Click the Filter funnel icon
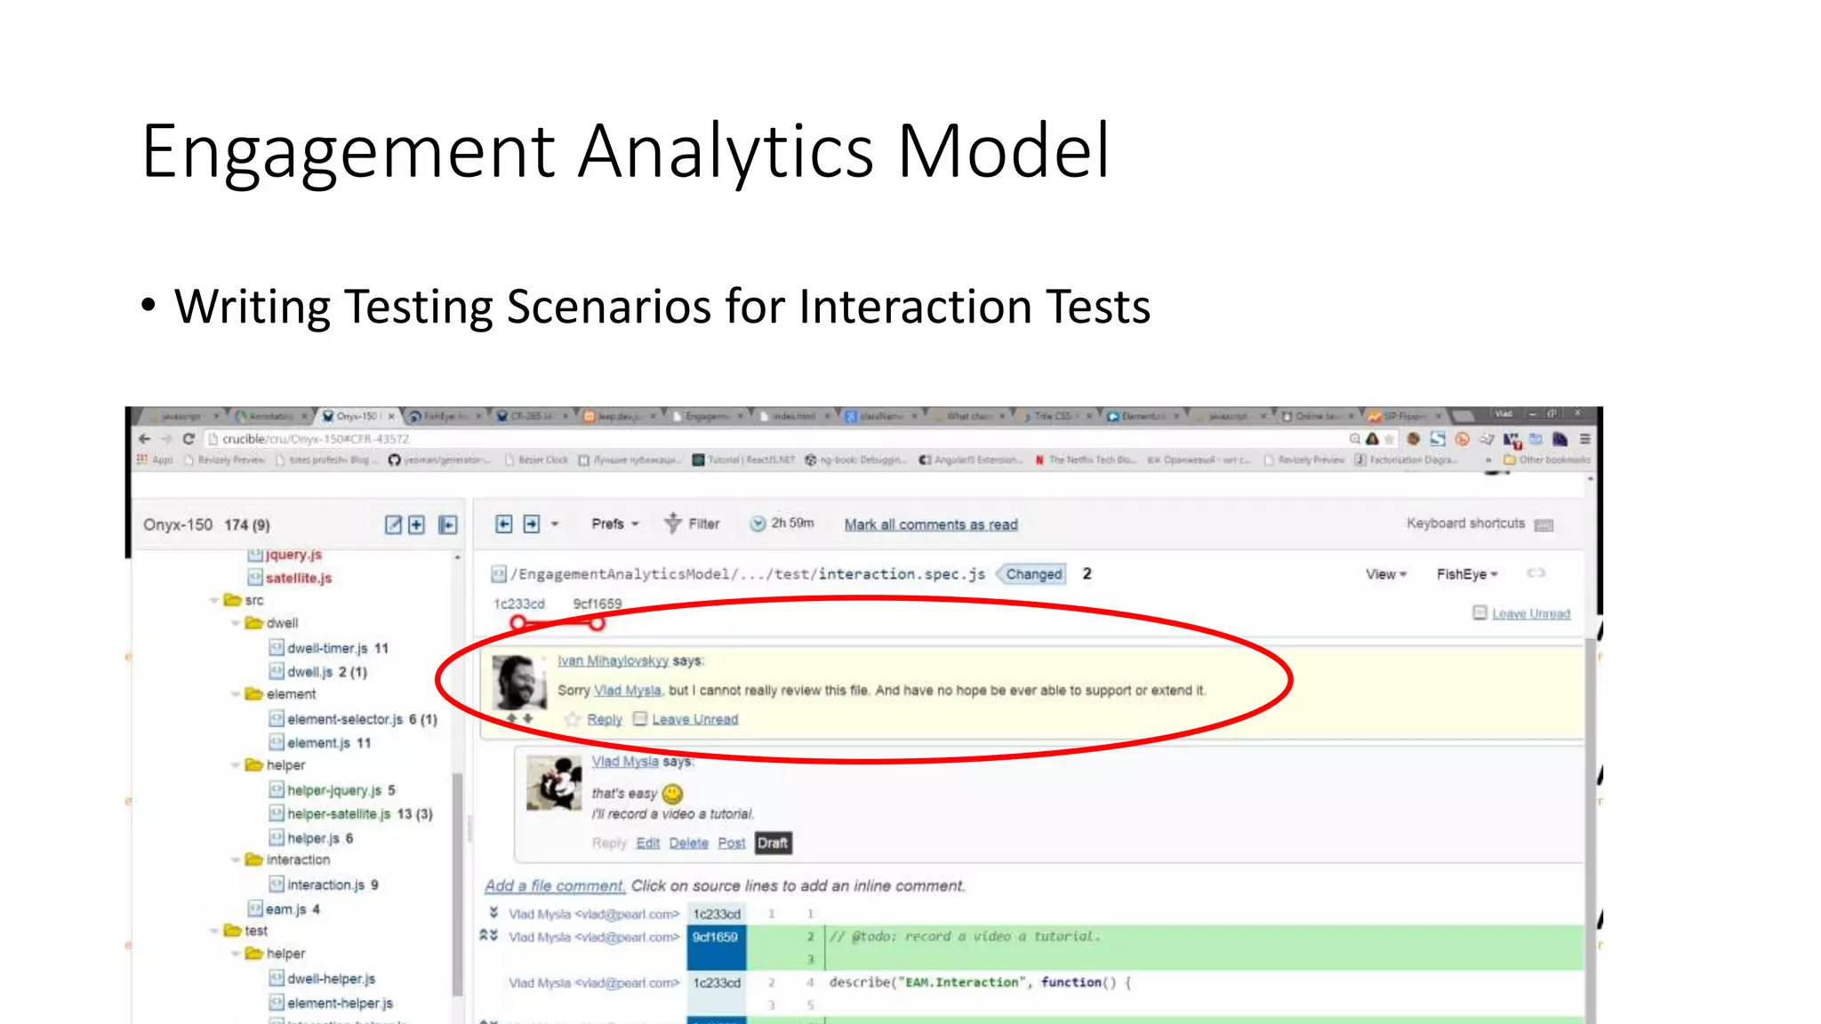This screenshot has width=1821, height=1024. point(673,524)
